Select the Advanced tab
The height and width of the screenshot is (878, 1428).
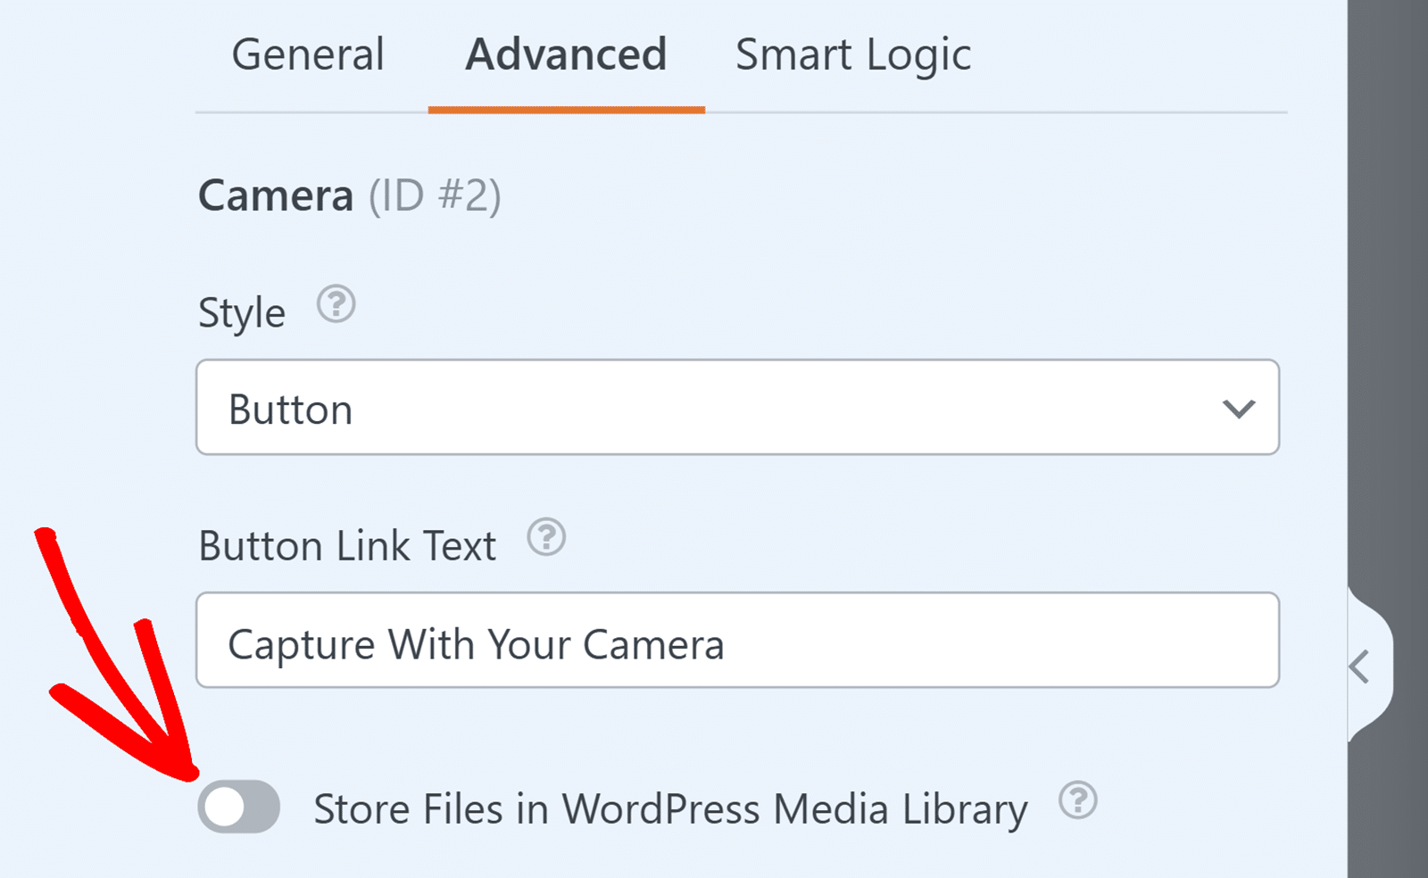pyautogui.click(x=564, y=54)
